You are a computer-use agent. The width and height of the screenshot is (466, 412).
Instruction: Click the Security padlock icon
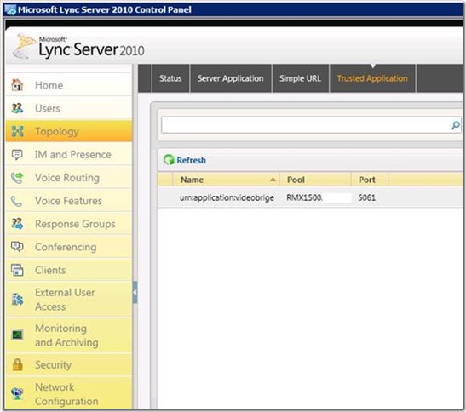point(18,364)
